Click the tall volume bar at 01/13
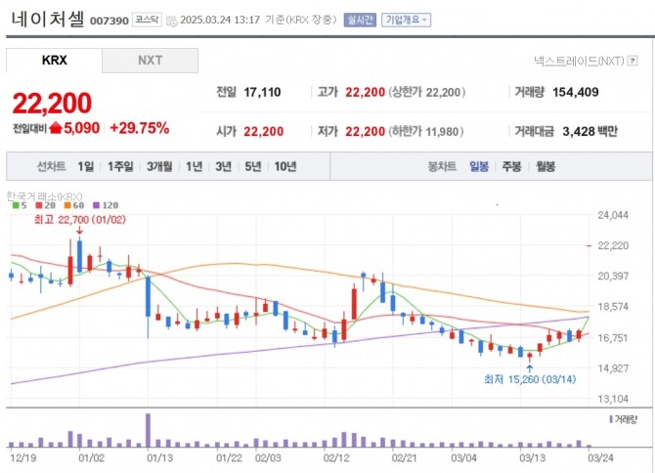 coord(148,430)
